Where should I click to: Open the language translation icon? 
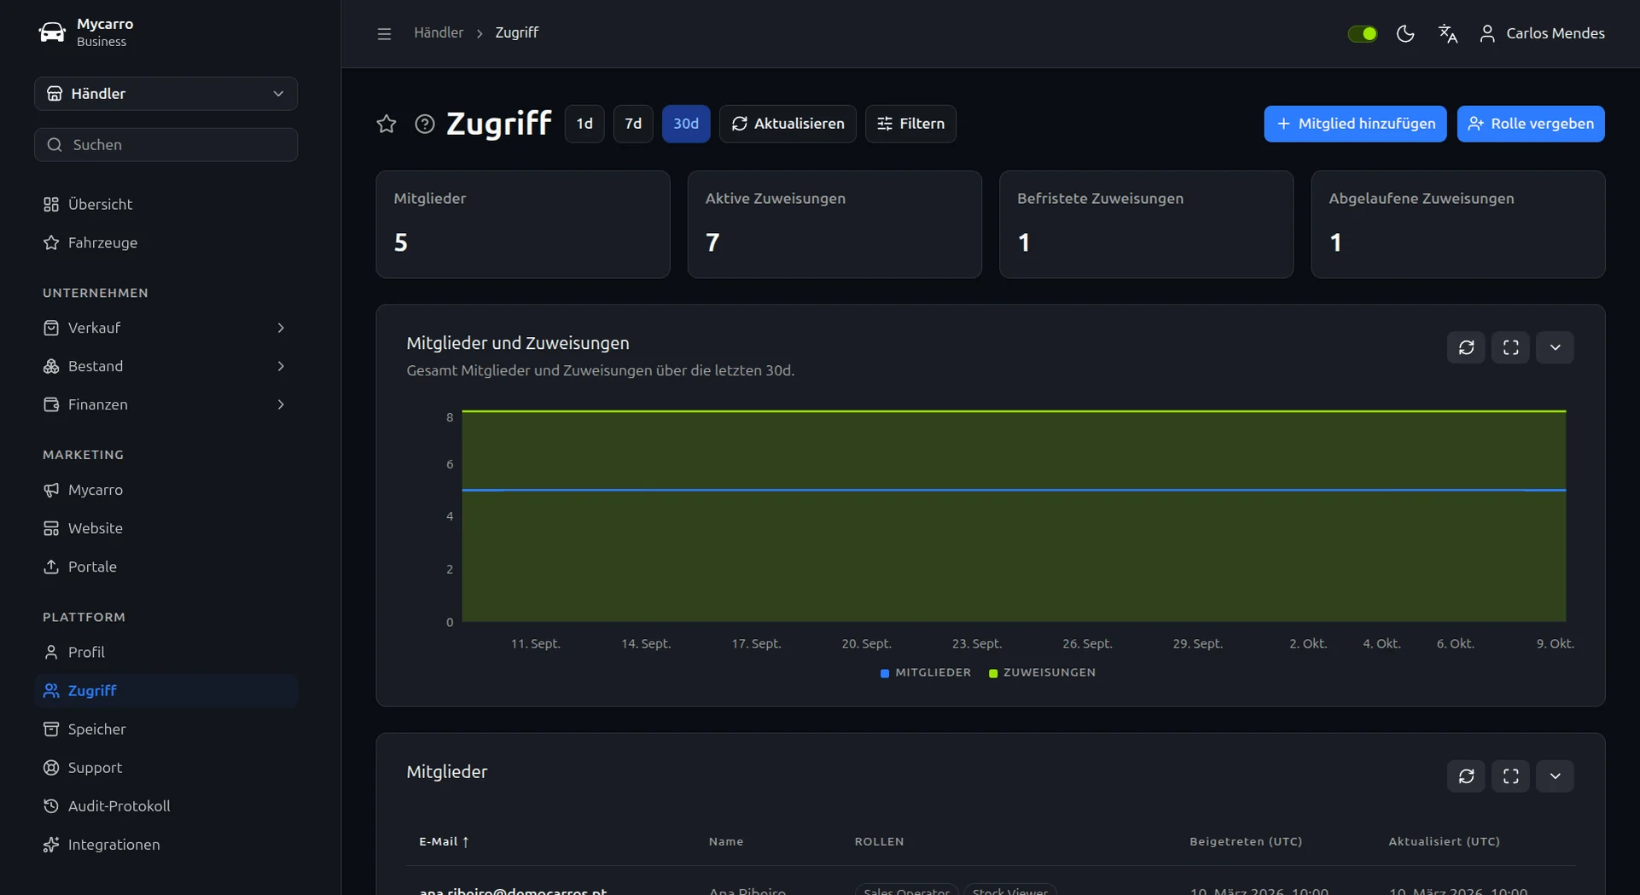pyautogui.click(x=1448, y=33)
